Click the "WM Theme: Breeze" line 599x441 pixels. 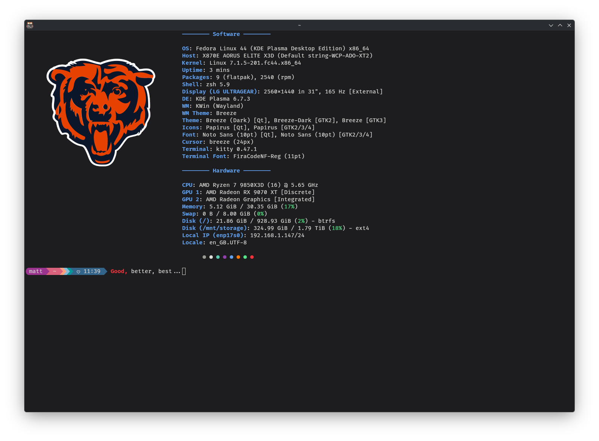209,113
